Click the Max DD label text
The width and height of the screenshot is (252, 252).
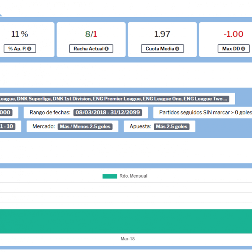coord(227,49)
